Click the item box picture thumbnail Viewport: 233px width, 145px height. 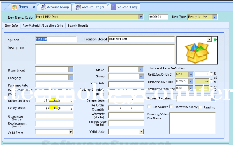click(x=197, y=53)
